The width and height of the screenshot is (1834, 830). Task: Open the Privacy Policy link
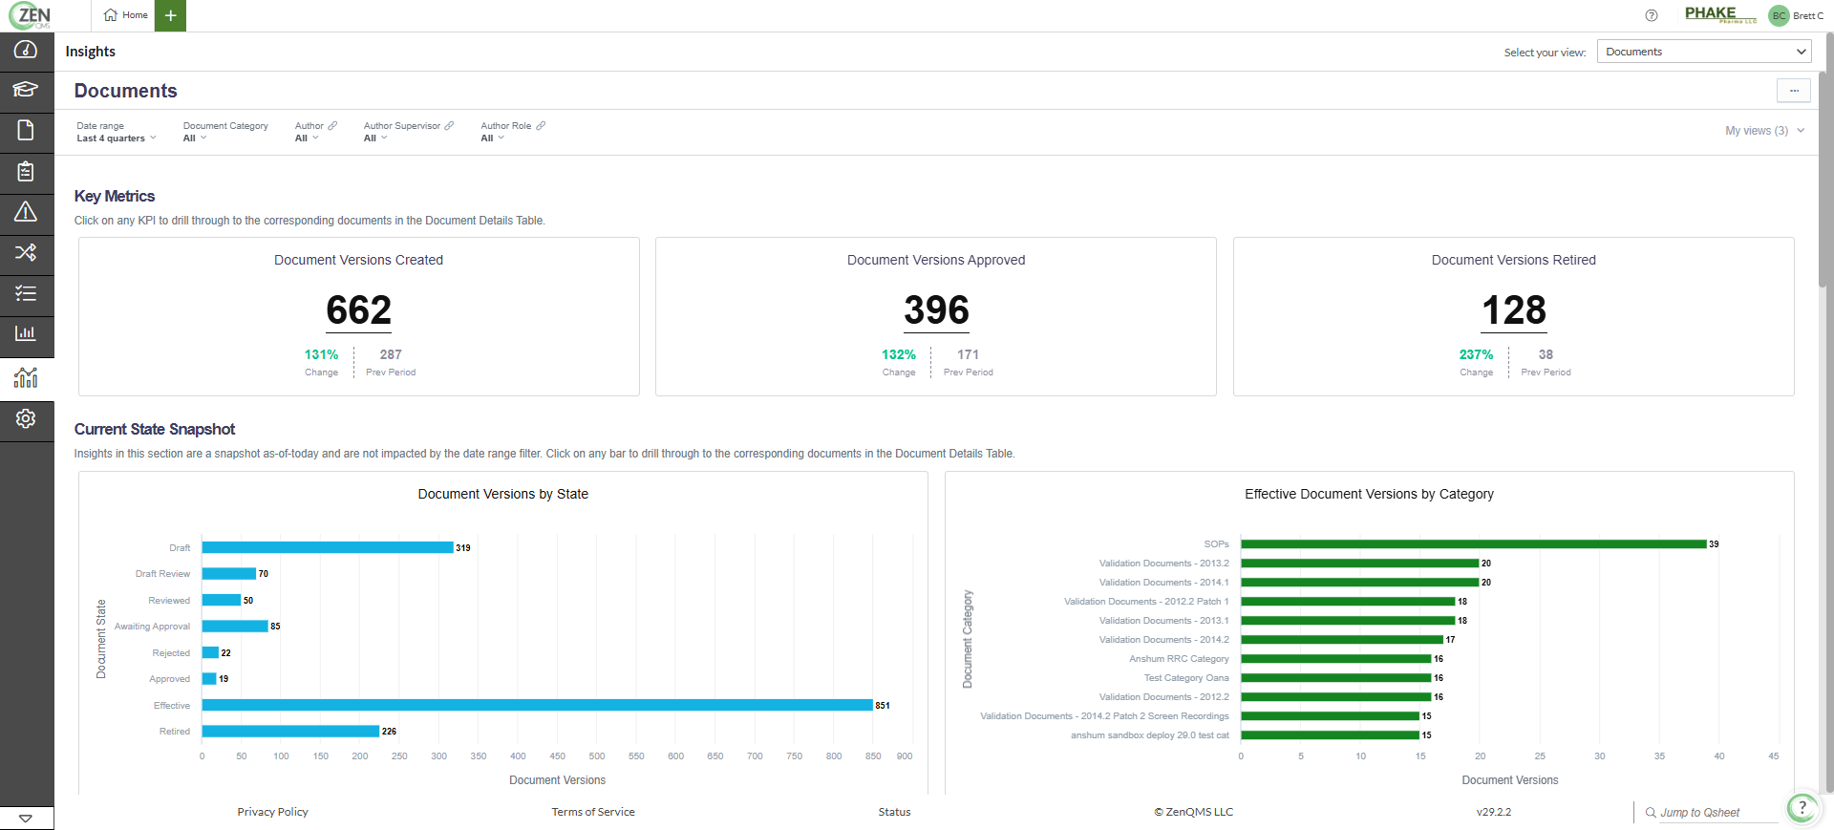272,812
